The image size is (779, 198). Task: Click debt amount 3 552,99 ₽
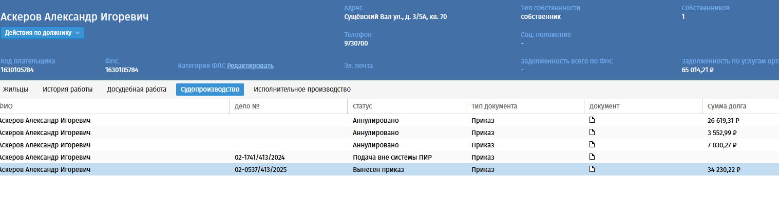[722, 133]
